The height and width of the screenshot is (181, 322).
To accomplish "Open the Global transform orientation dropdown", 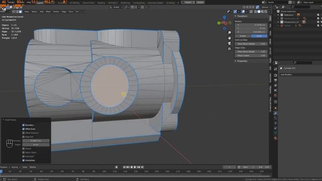I will point(116,7).
